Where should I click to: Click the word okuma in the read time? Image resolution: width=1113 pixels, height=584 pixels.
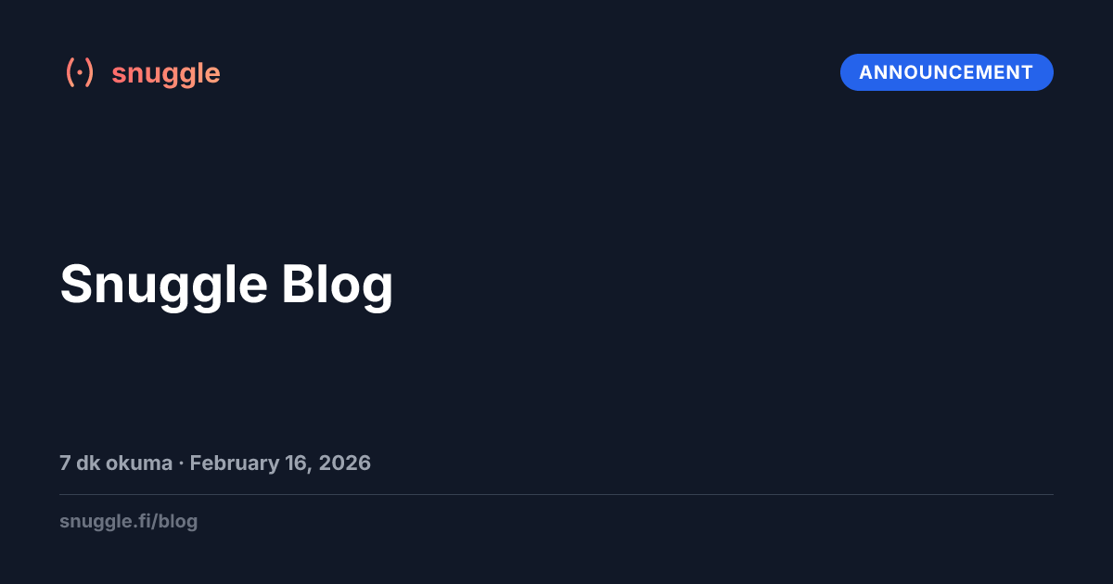(138, 463)
